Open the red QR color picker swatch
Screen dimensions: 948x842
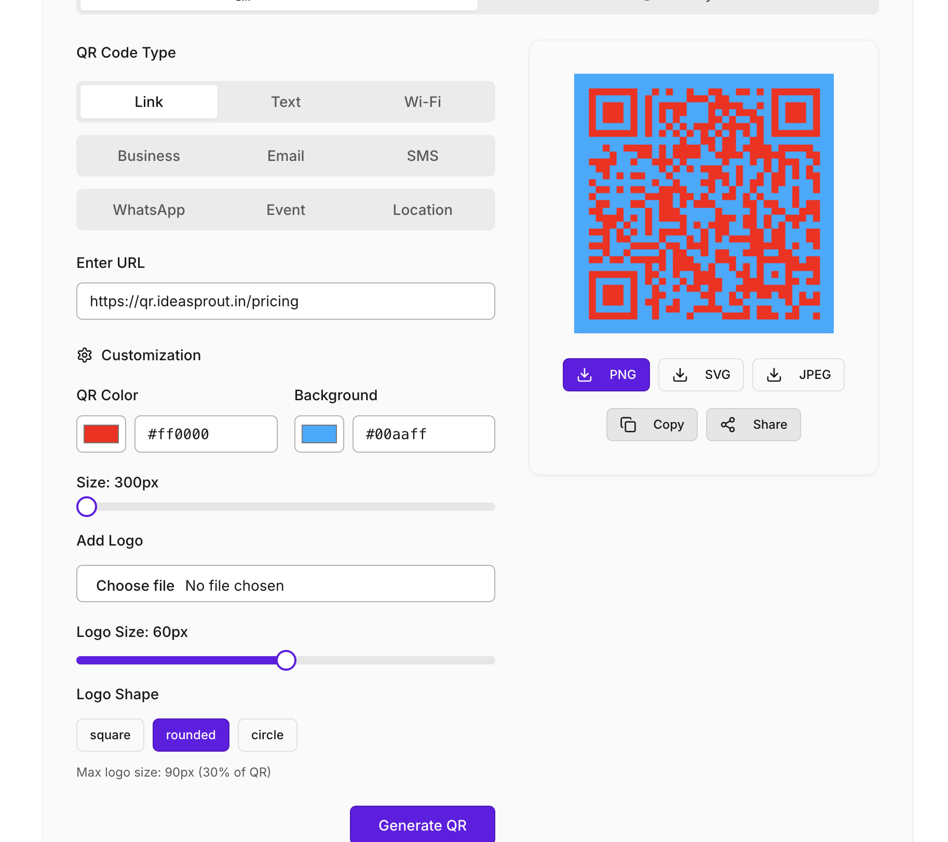101,434
